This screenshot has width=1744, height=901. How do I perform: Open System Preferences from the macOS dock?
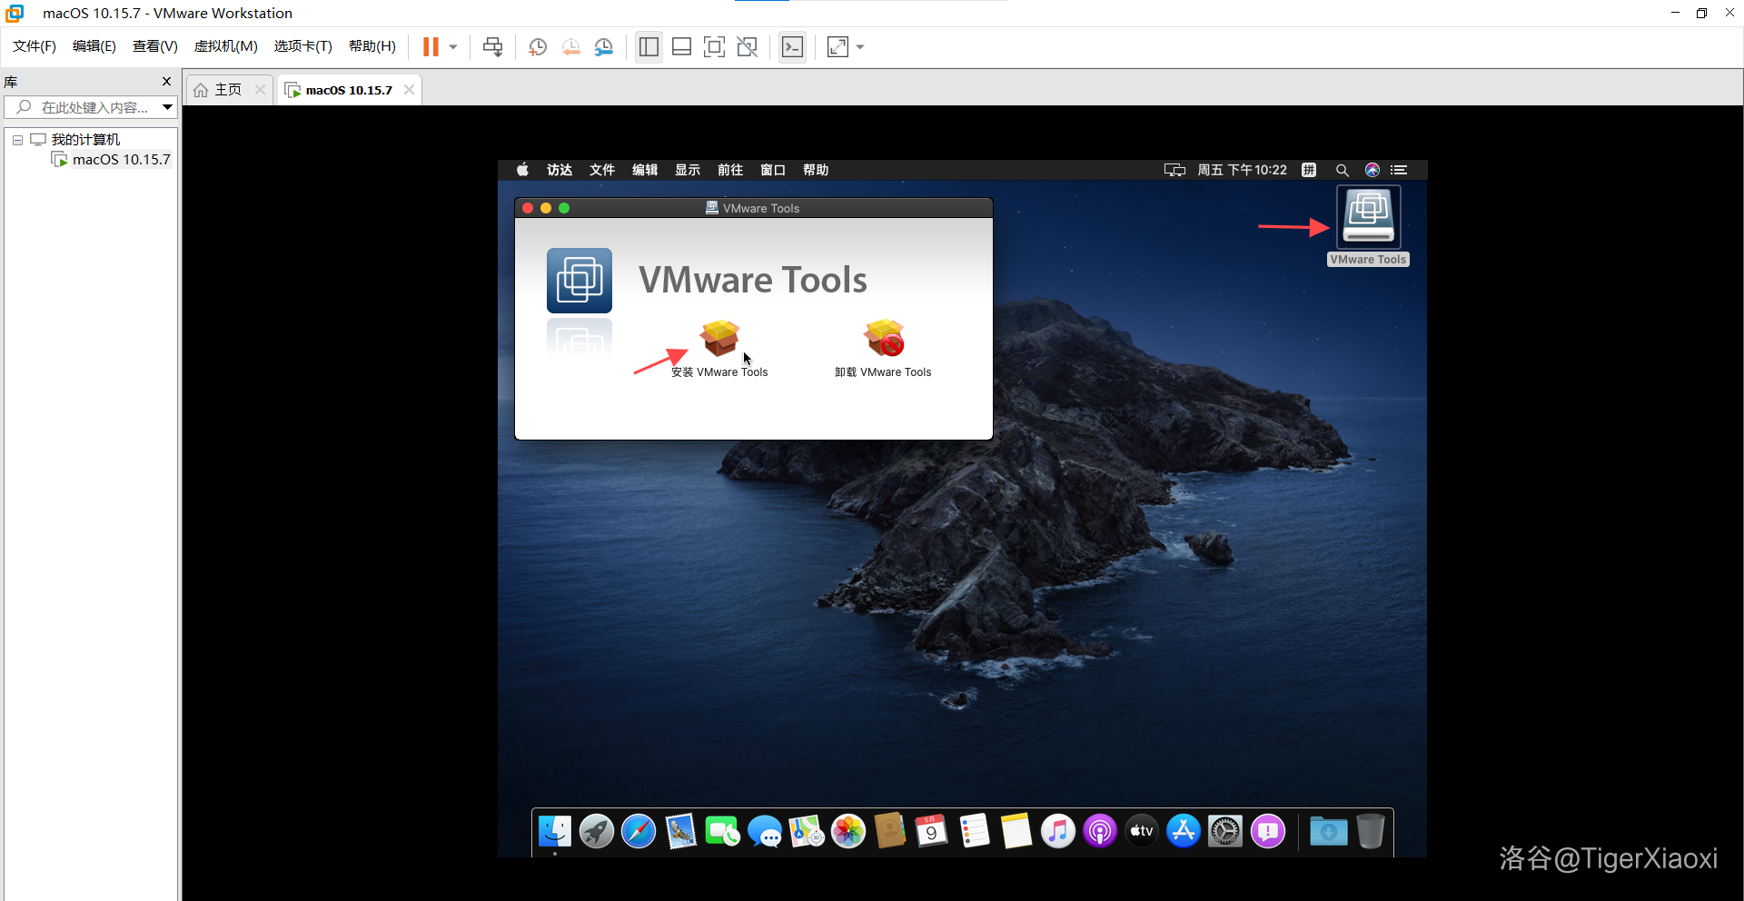click(x=1224, y=831)
